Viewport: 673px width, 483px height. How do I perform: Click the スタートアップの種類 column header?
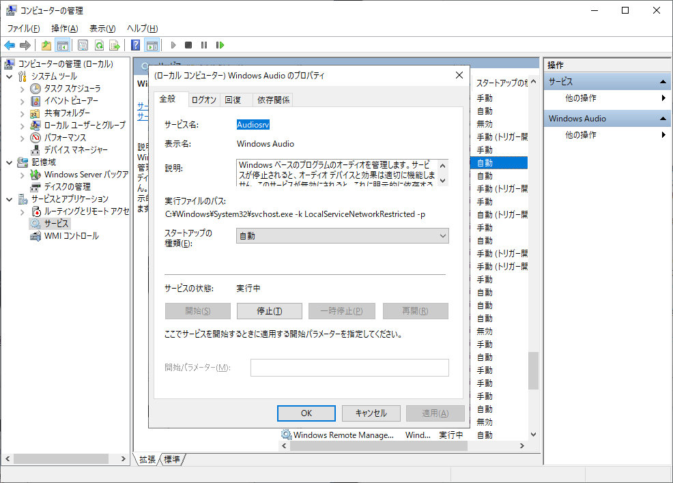click(501, 83)
